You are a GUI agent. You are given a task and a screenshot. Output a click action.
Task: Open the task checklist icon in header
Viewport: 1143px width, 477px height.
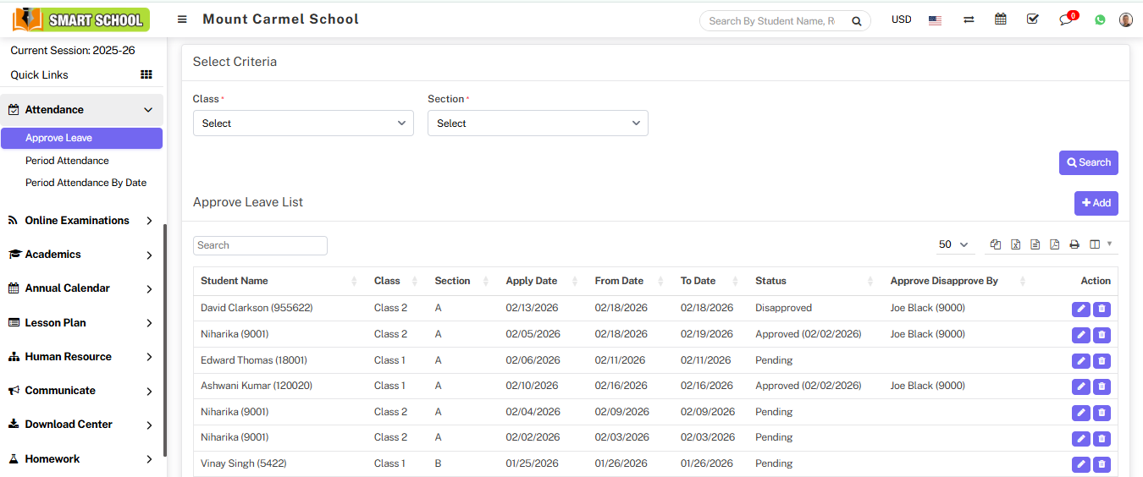coord(1032,19)
